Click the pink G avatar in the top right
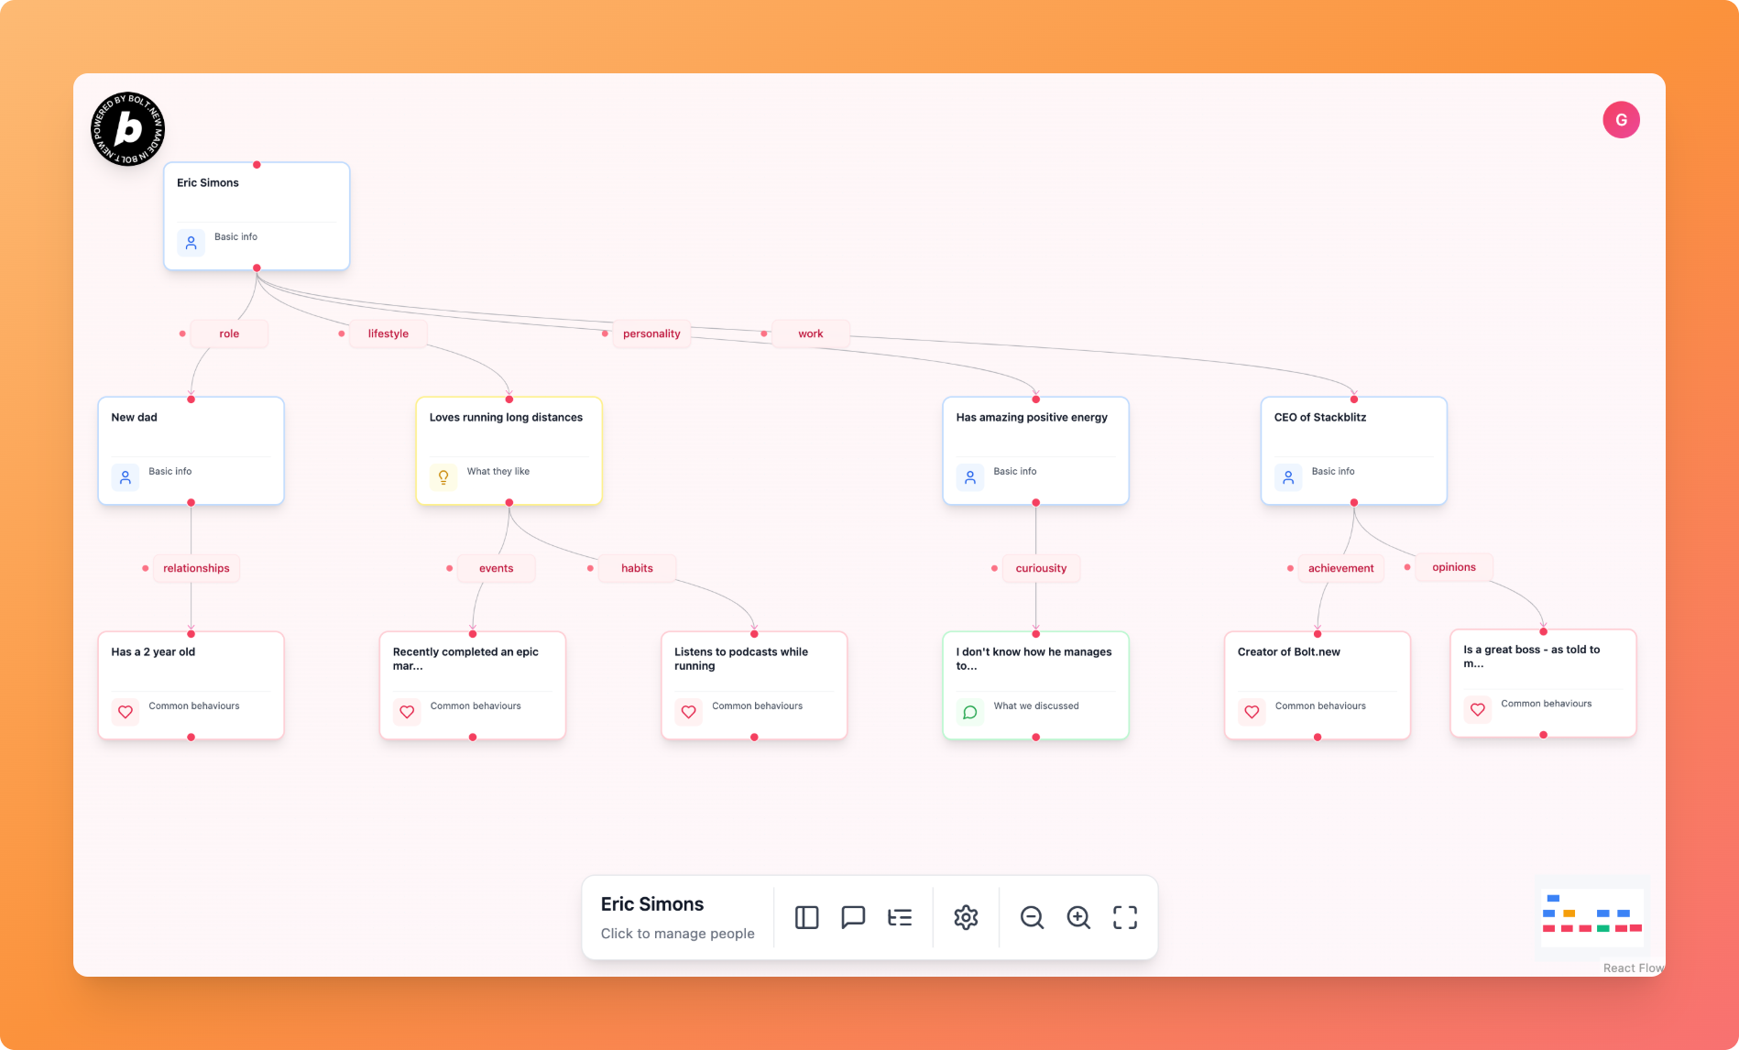Screen dimensions: 1739x1050 pos(1621,119)
